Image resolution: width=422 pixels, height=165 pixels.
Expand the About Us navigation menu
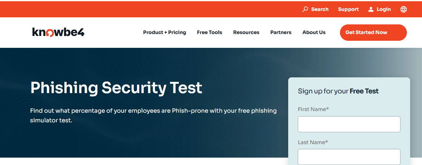314,32
